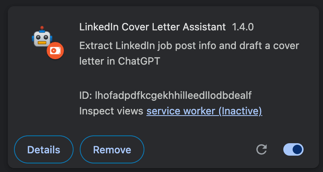Click the orange unpacked-extension badge on the robot icon

(55, 51)
